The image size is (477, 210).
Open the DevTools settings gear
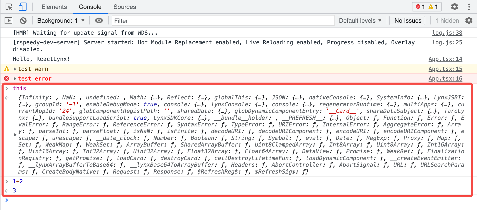coord(455,7)
